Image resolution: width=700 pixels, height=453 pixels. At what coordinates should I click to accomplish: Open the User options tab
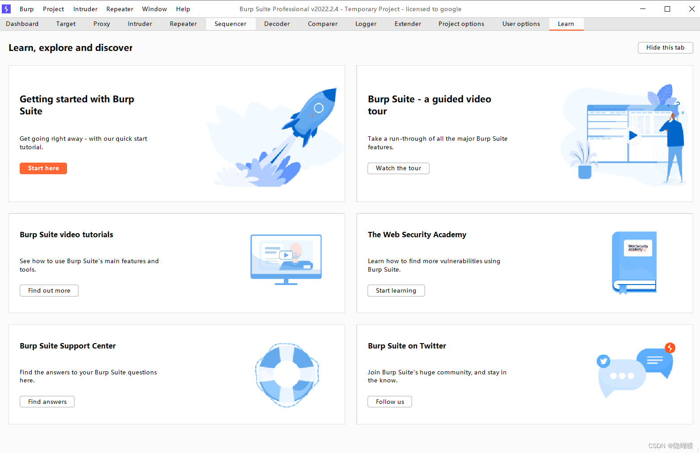[521, 24]
